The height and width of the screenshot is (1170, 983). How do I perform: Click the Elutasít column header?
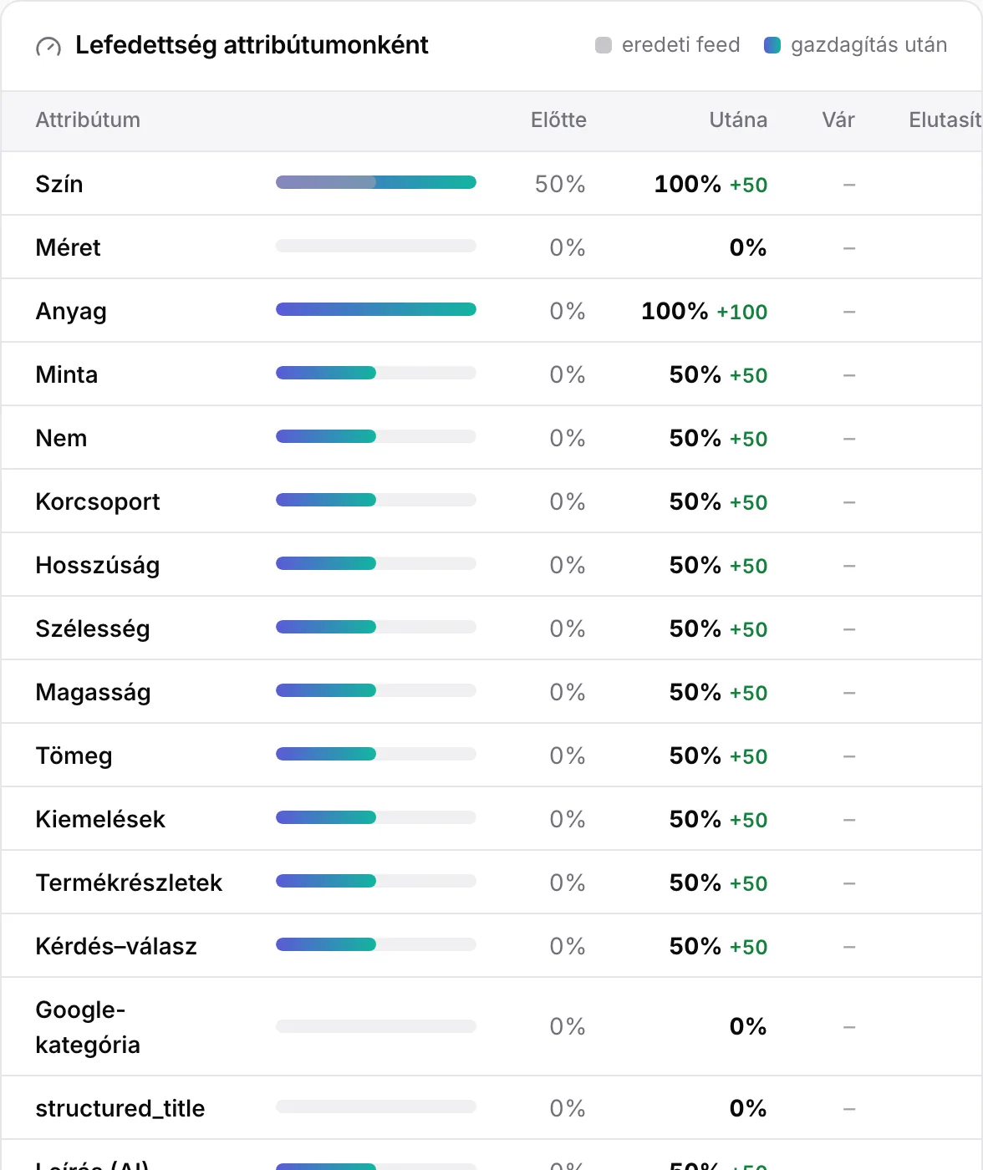tap(945, 120)
